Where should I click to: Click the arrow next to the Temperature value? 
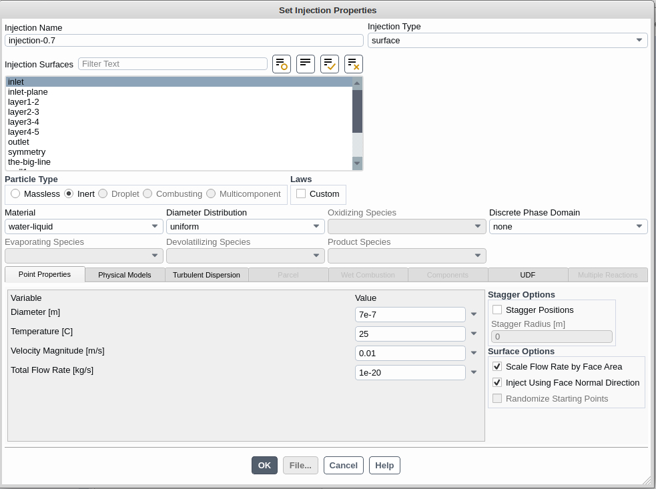[474, 334]
